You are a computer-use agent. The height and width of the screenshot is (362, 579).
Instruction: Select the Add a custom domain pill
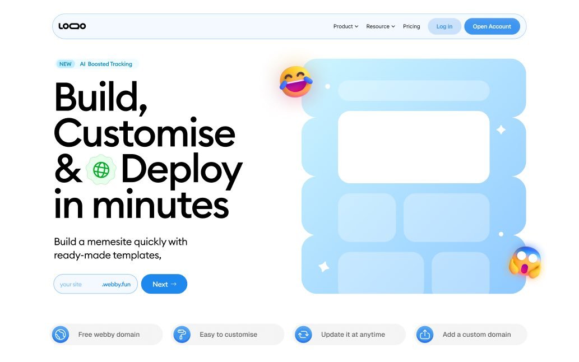pos(471,335)
